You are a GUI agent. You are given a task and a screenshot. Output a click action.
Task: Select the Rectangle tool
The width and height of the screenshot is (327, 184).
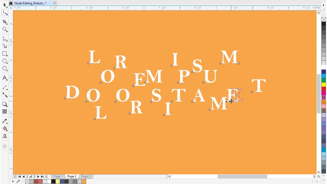click(5, 54)
